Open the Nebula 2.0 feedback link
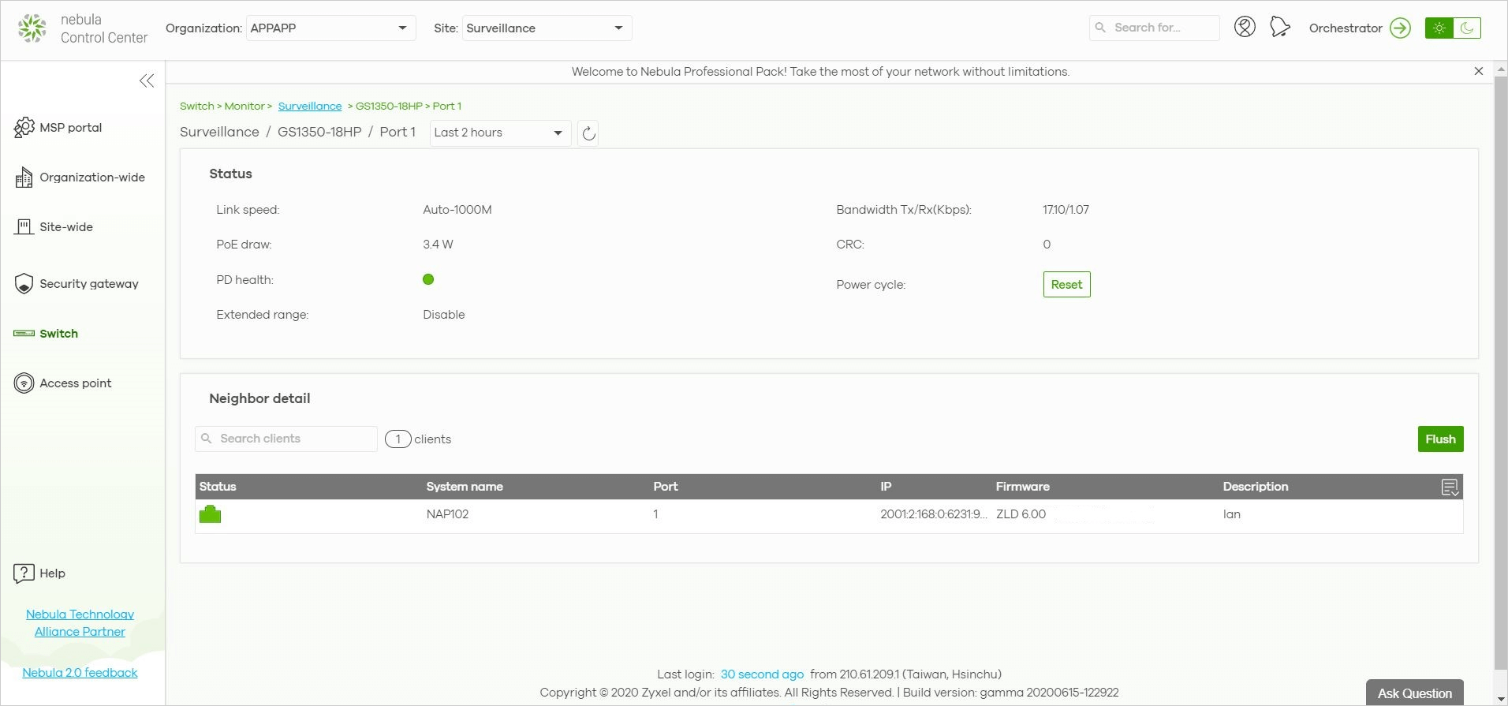This screenshot has width=1508, height=706. pyautogui.click(x=80, y=673)
